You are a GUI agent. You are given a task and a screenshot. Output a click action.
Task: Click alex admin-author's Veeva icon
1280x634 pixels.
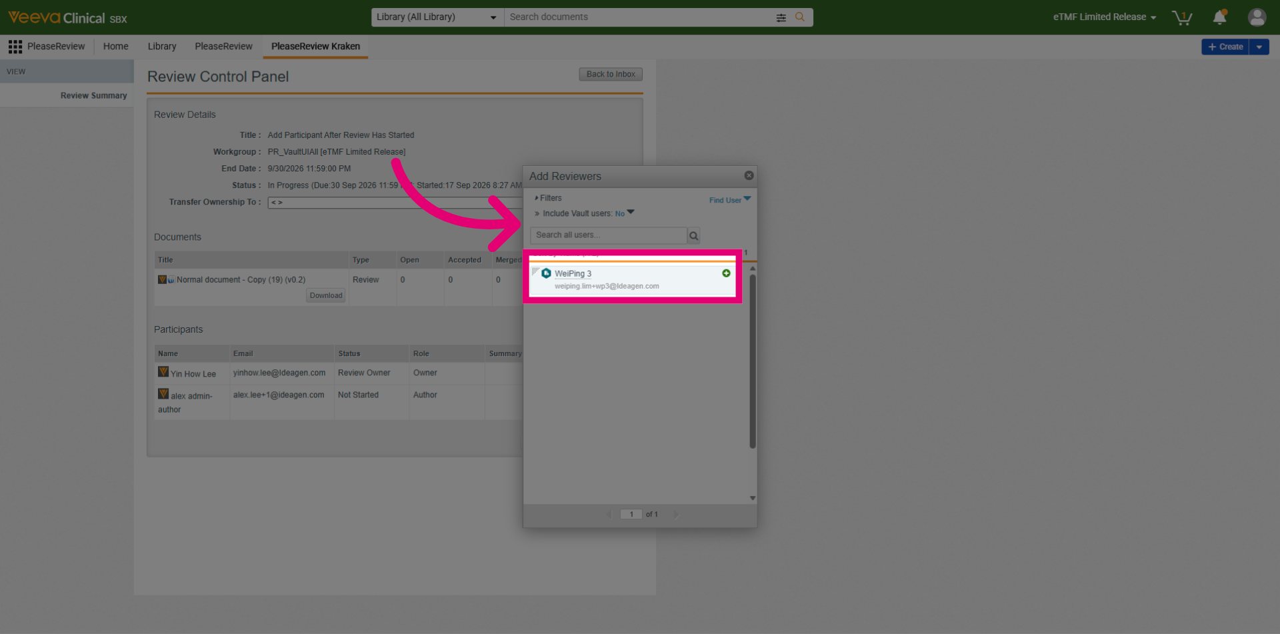point(163,394)
